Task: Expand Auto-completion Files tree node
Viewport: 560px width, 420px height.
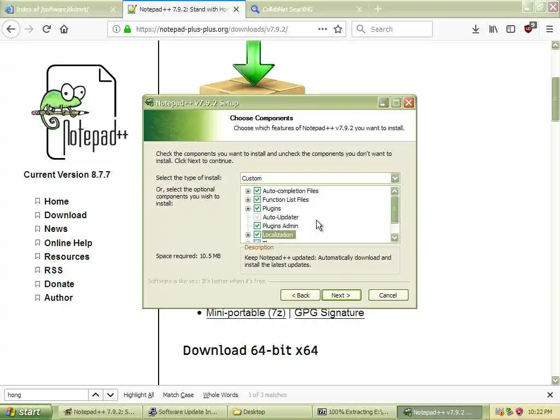Action: (248, 191)
